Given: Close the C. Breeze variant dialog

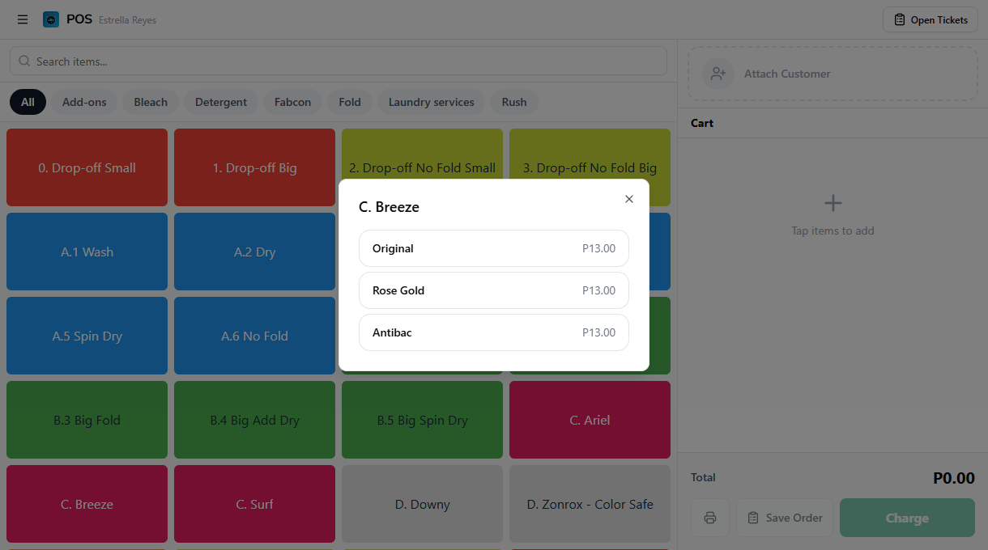Looking at the screenshot, I should click(629, 199).
